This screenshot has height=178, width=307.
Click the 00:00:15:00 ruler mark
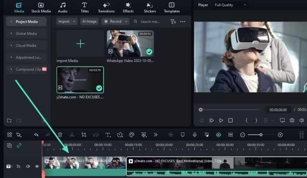[134, 145]
